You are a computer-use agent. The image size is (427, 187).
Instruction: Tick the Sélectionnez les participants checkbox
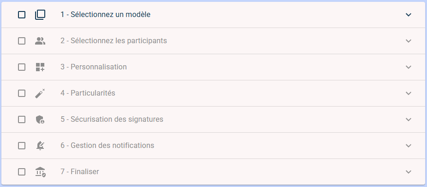click(22, 41)
